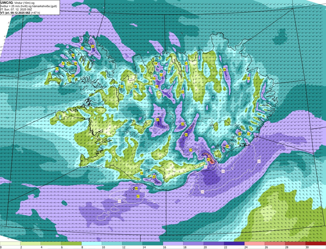Select the 24–26 m/s pink legend swatch
The height and width of the screenshot is (249, 326).
255,244
